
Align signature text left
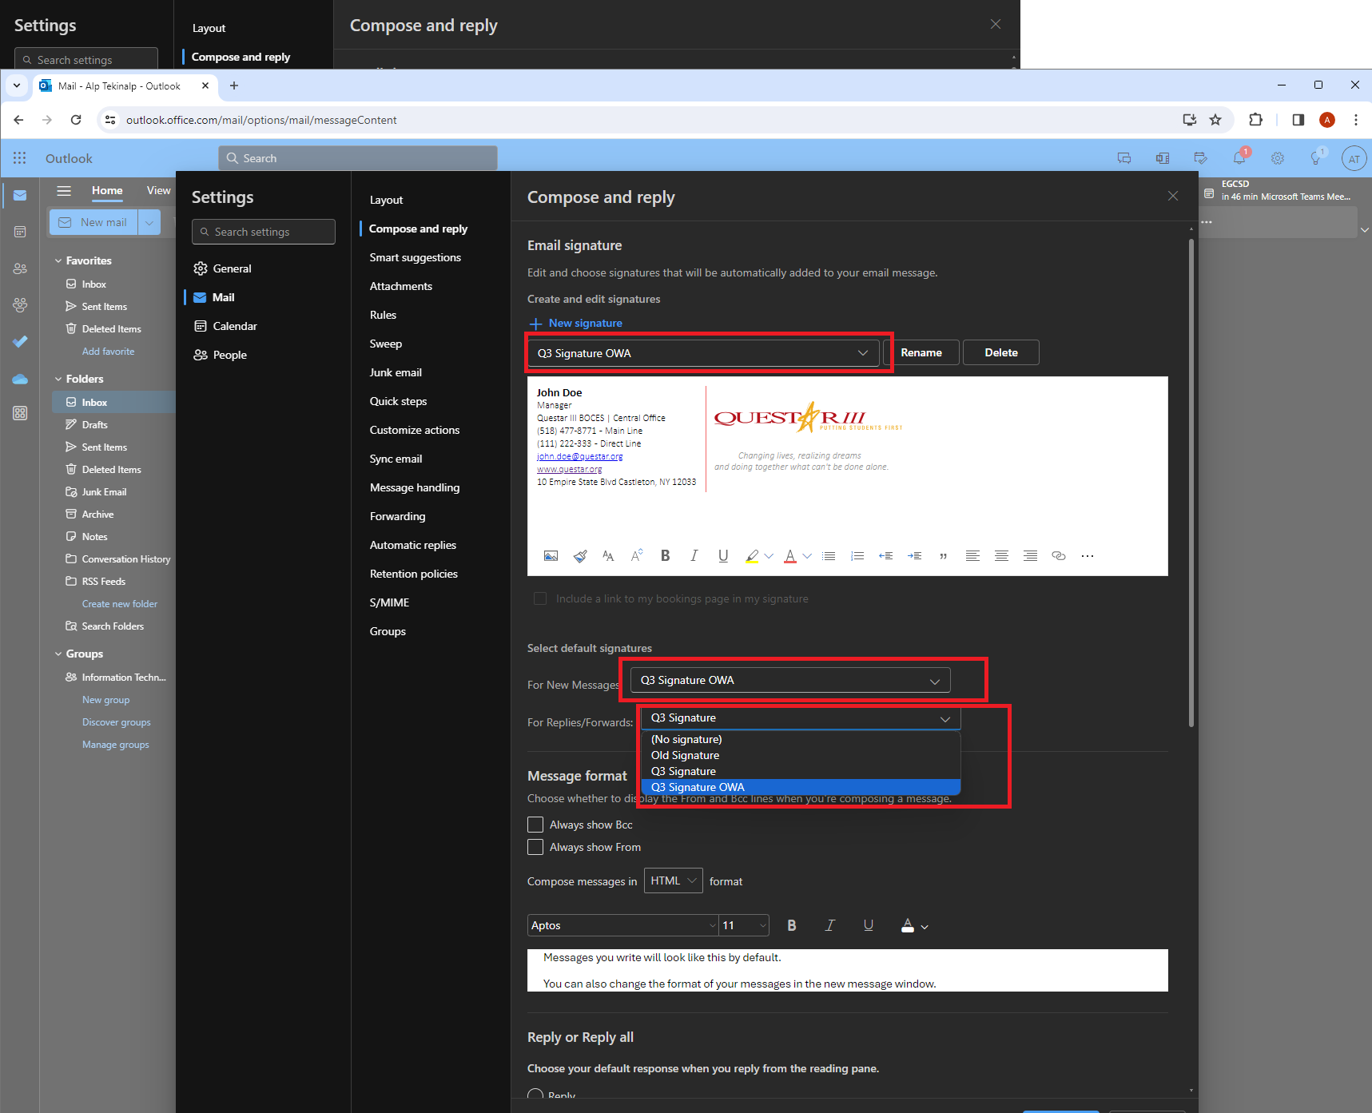tap(972, 556)
